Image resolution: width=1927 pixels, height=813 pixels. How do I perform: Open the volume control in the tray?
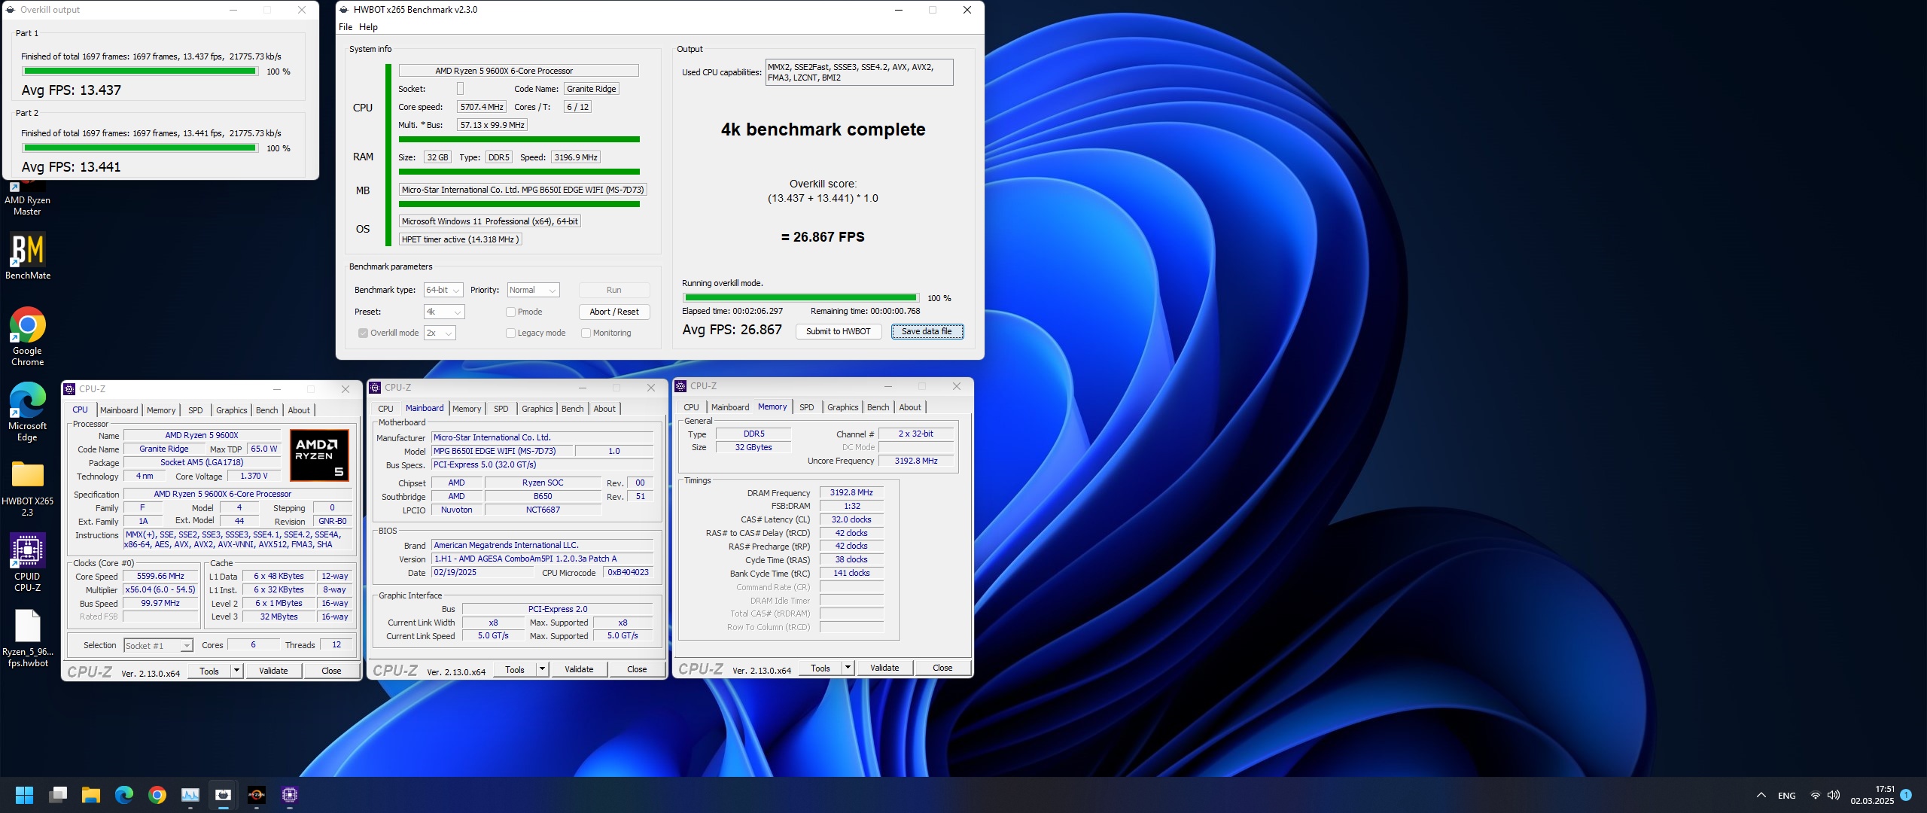click(1833, 795)
